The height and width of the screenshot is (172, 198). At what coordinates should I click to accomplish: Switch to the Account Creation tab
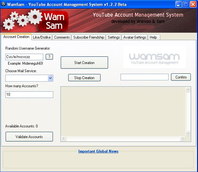point(16,37)
